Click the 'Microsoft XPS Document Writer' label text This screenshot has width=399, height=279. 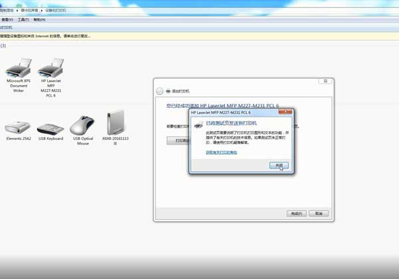[x=19, y=86]
